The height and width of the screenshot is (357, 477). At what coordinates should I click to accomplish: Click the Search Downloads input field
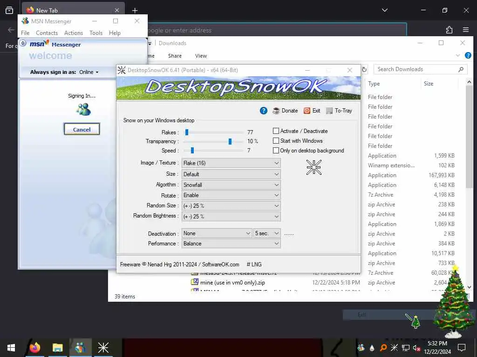pyautogui.click(x=421, y=69)
